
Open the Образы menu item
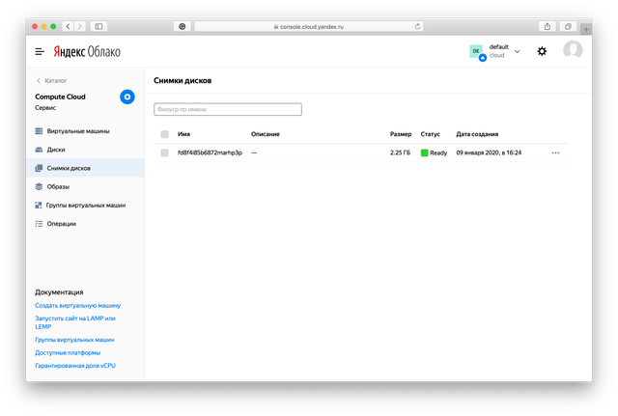tap(58, 186)
